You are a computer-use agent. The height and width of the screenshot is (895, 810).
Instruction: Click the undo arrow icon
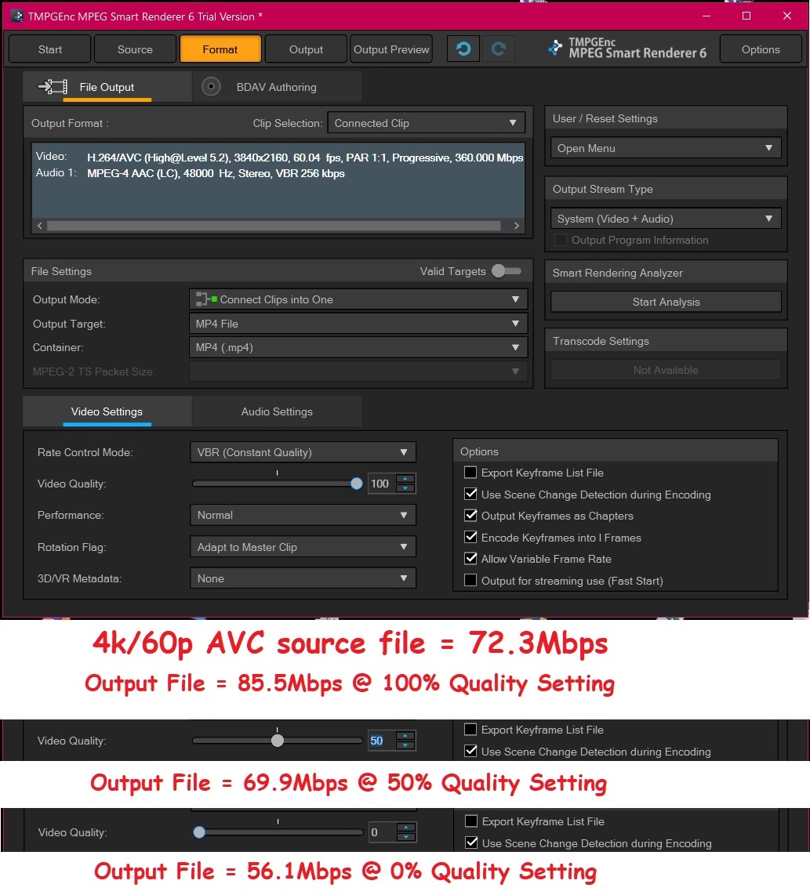click(x=463, y=49)
